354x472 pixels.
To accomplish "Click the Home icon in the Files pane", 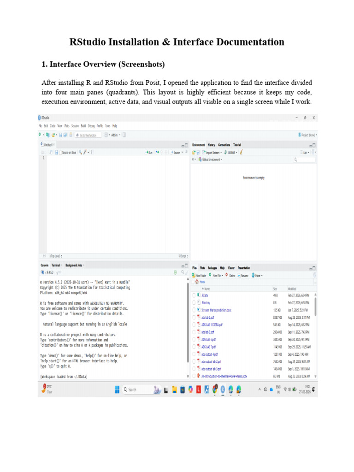I will tap(197, 282).
